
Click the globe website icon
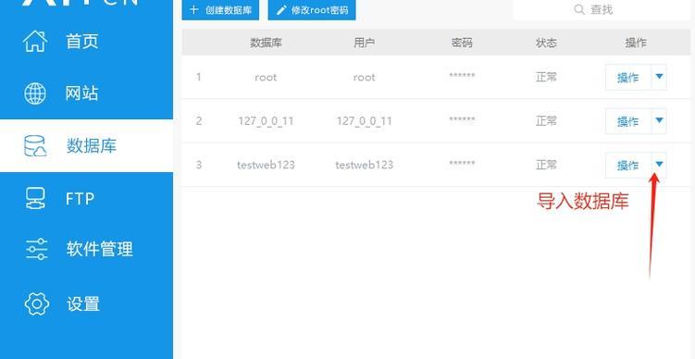(x=35, y=93)
